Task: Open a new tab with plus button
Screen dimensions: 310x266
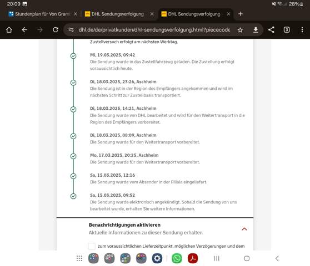Action: 241,14
